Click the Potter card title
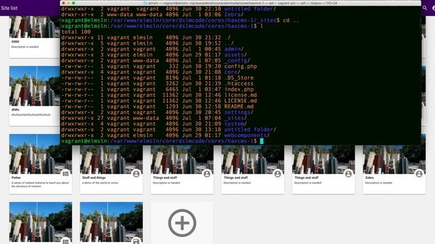Image resolution: width=435 pixels, height=244 pixels. pos(16,178)
